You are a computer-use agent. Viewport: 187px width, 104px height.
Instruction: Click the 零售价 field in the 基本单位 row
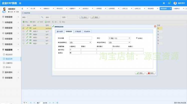click(89, 50)
